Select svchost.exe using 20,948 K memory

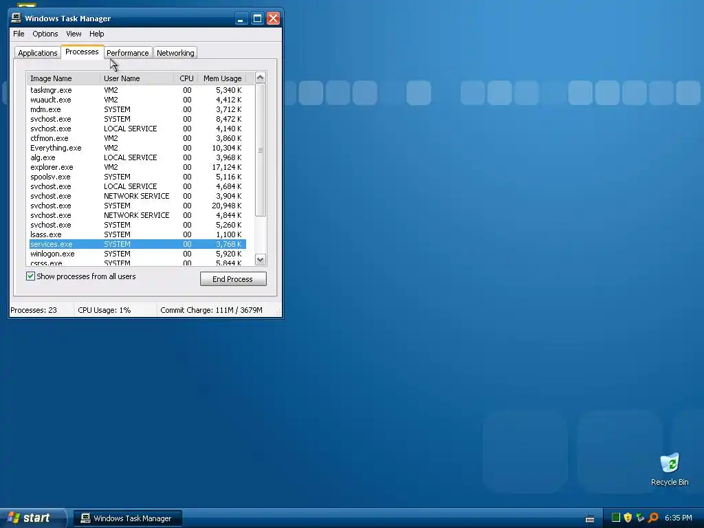click(x=137, y=206)
